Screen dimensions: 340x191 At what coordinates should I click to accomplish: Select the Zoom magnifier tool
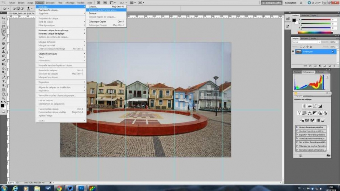click(3, 98)
